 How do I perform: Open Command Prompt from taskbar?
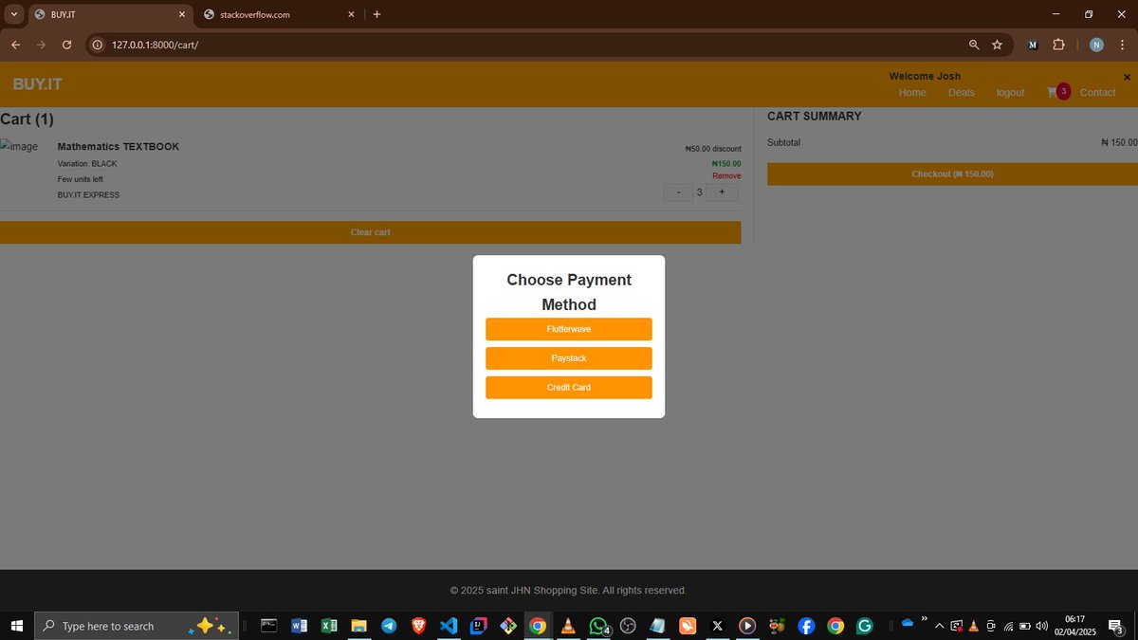(x=269, y=626)
